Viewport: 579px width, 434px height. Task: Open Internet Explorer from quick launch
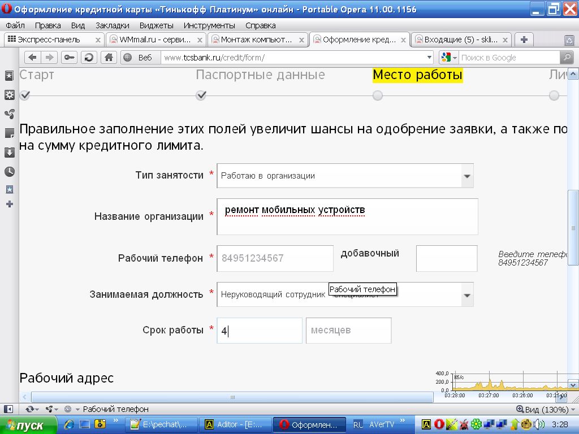(x=68, y=424)
